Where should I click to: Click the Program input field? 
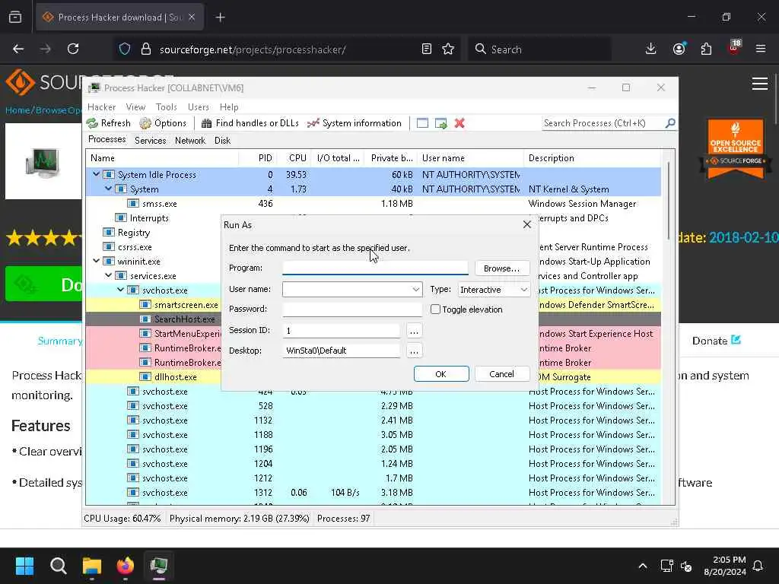(375, 268)
